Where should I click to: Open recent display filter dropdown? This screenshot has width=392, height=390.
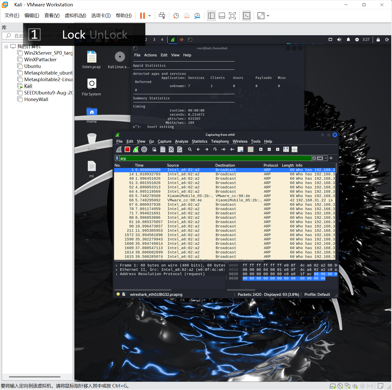[326, 158]
